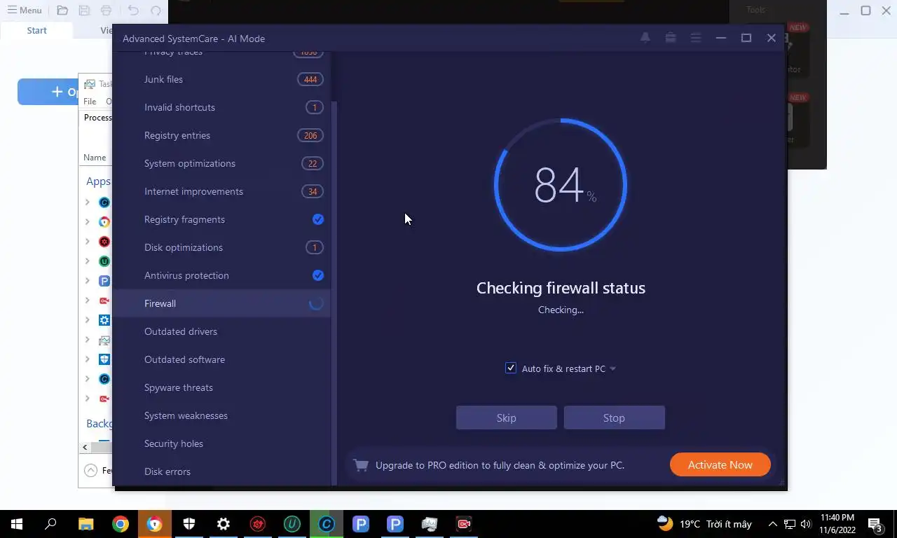Open the volume speaker icon in tray
The height and width of the screenshot is (538, 897).
[x=806, y=524]
